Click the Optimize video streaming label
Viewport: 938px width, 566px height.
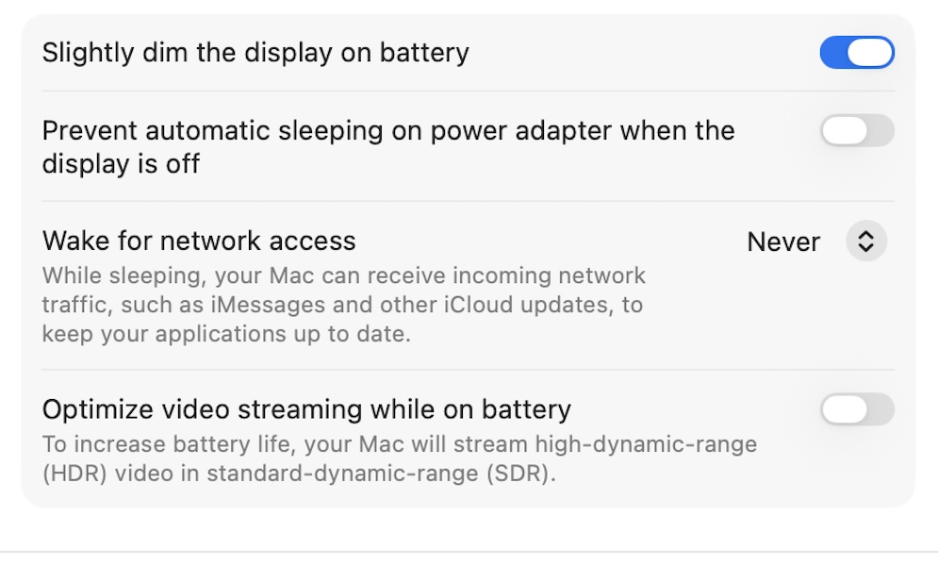[x=306, y=409]
